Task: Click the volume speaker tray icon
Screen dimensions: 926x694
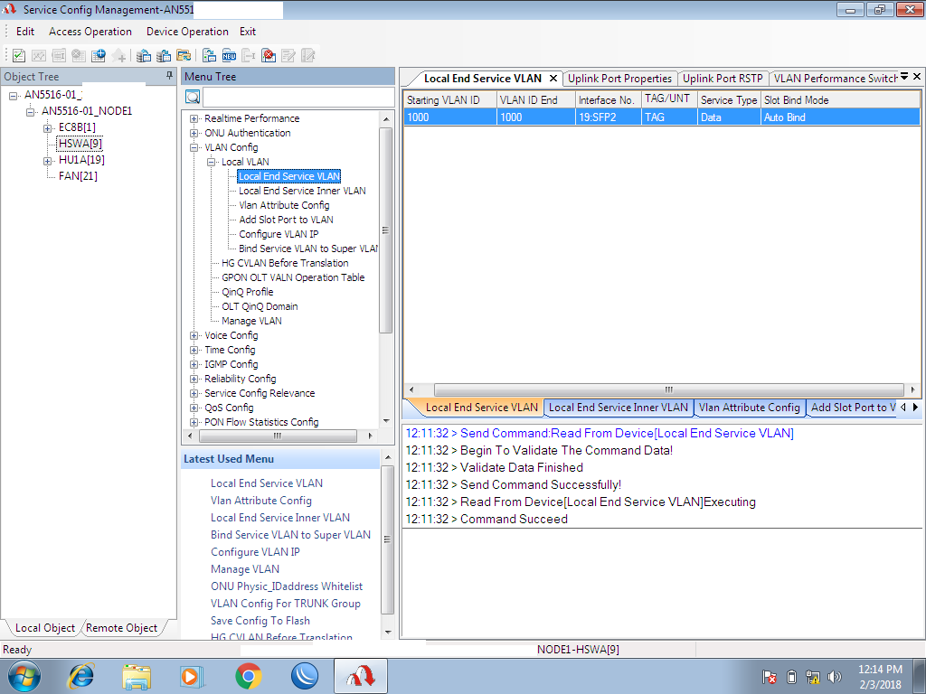Action: tap(835, 676)
